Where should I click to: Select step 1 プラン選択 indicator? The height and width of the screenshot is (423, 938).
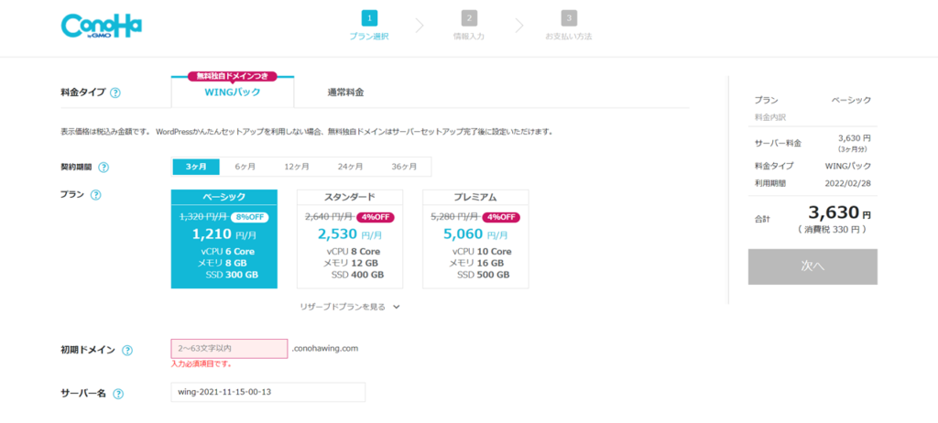coord(369,26)
